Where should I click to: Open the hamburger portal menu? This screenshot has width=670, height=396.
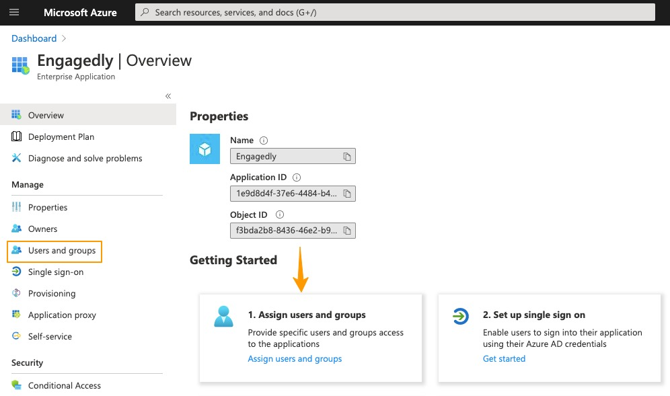[14, 12]
